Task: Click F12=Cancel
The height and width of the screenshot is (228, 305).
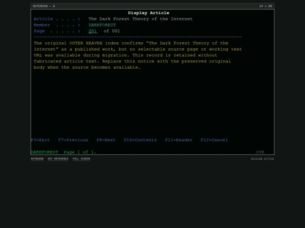Action: coord(214,140)
